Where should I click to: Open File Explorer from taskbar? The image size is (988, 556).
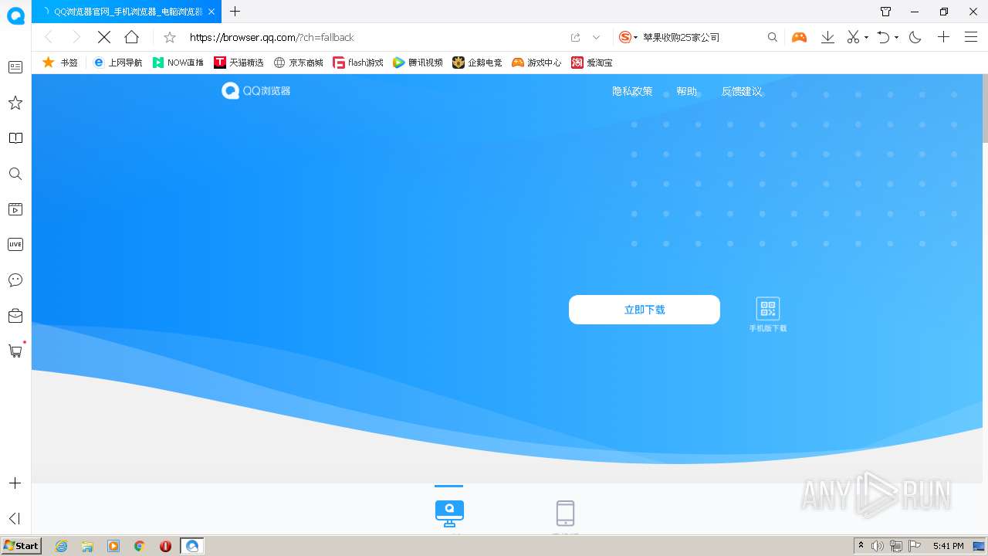coord(87,546)
